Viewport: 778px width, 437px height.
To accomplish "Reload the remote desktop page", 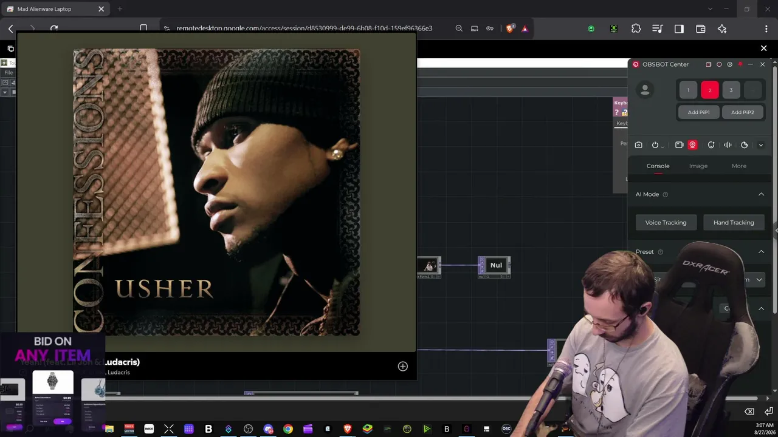I will (x=54, y=29).
